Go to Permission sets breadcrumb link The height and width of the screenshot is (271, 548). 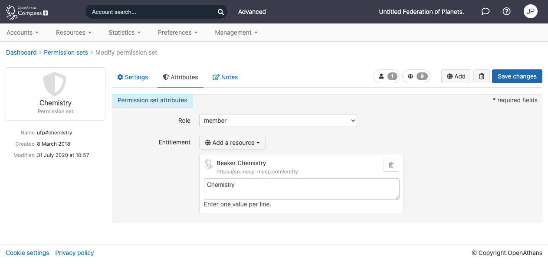[66, 52]
